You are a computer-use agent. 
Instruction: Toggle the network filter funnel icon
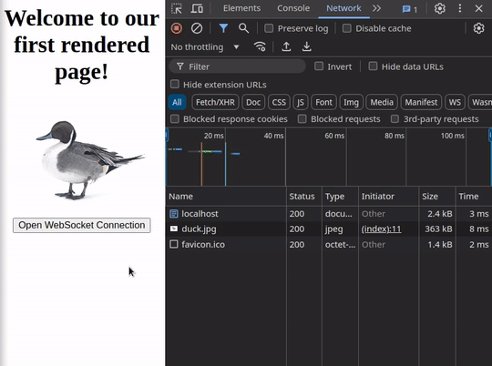[223, 28]
